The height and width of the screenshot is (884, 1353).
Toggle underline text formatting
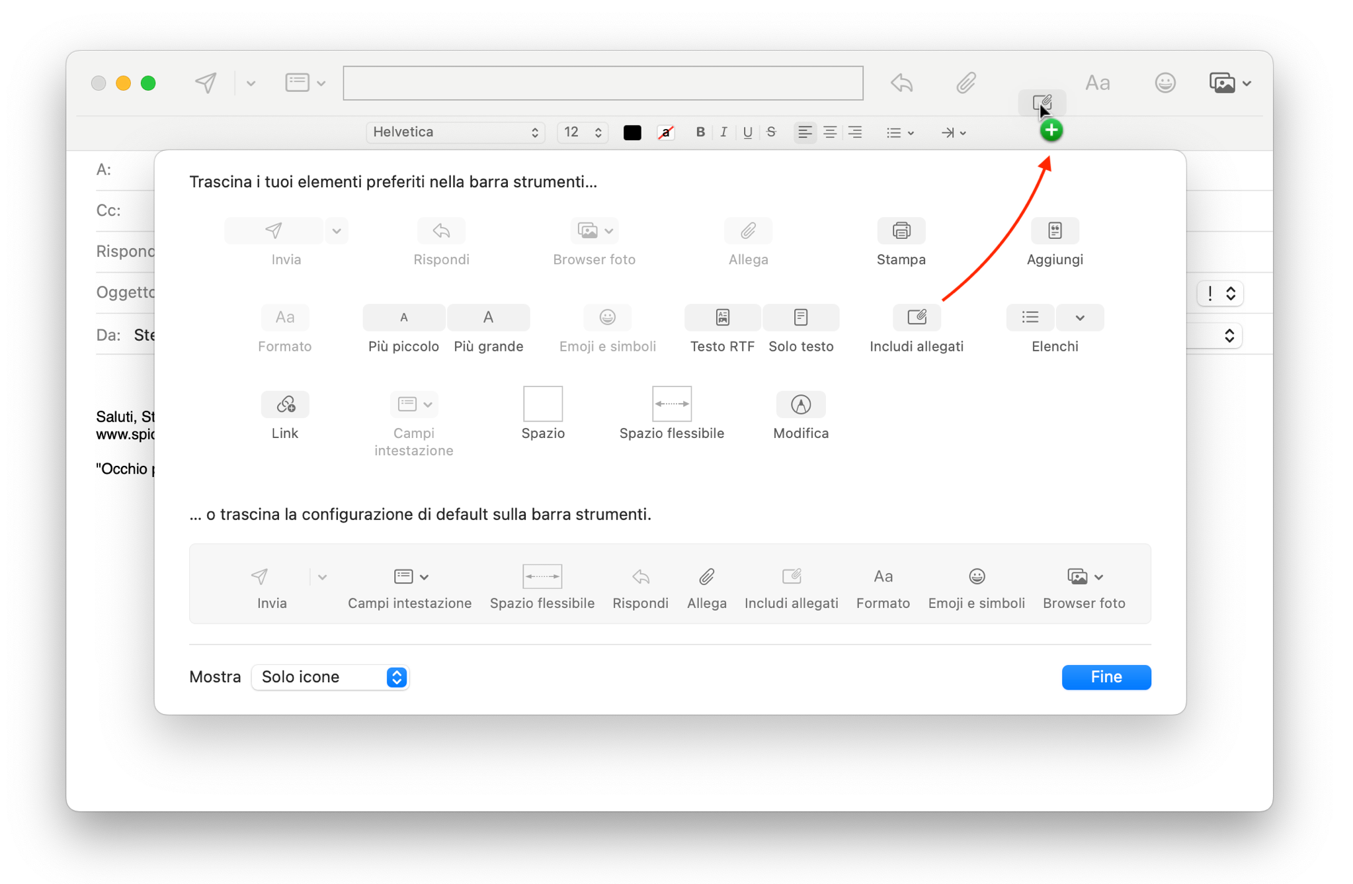pyautogui.click(x=747, y=132)
